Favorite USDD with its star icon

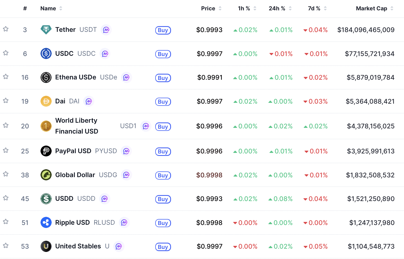point(6,198)
